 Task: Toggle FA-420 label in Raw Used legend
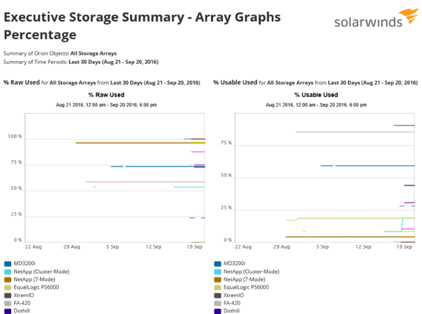pyautogui.click(x=24, y=303)
